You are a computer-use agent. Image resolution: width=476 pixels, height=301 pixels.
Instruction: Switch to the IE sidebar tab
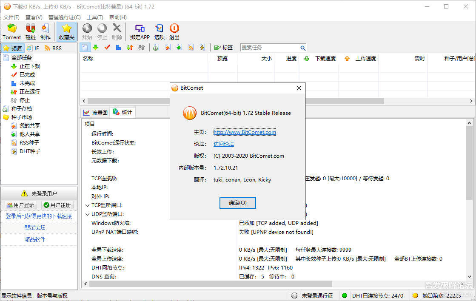33,48
